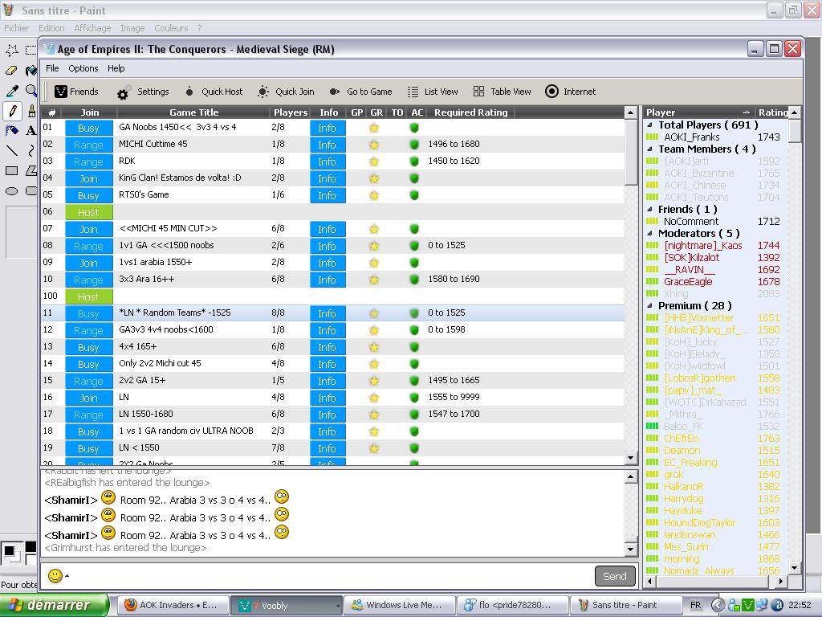
Task: Open the Friends panel in Voobly
Action: 76,92
